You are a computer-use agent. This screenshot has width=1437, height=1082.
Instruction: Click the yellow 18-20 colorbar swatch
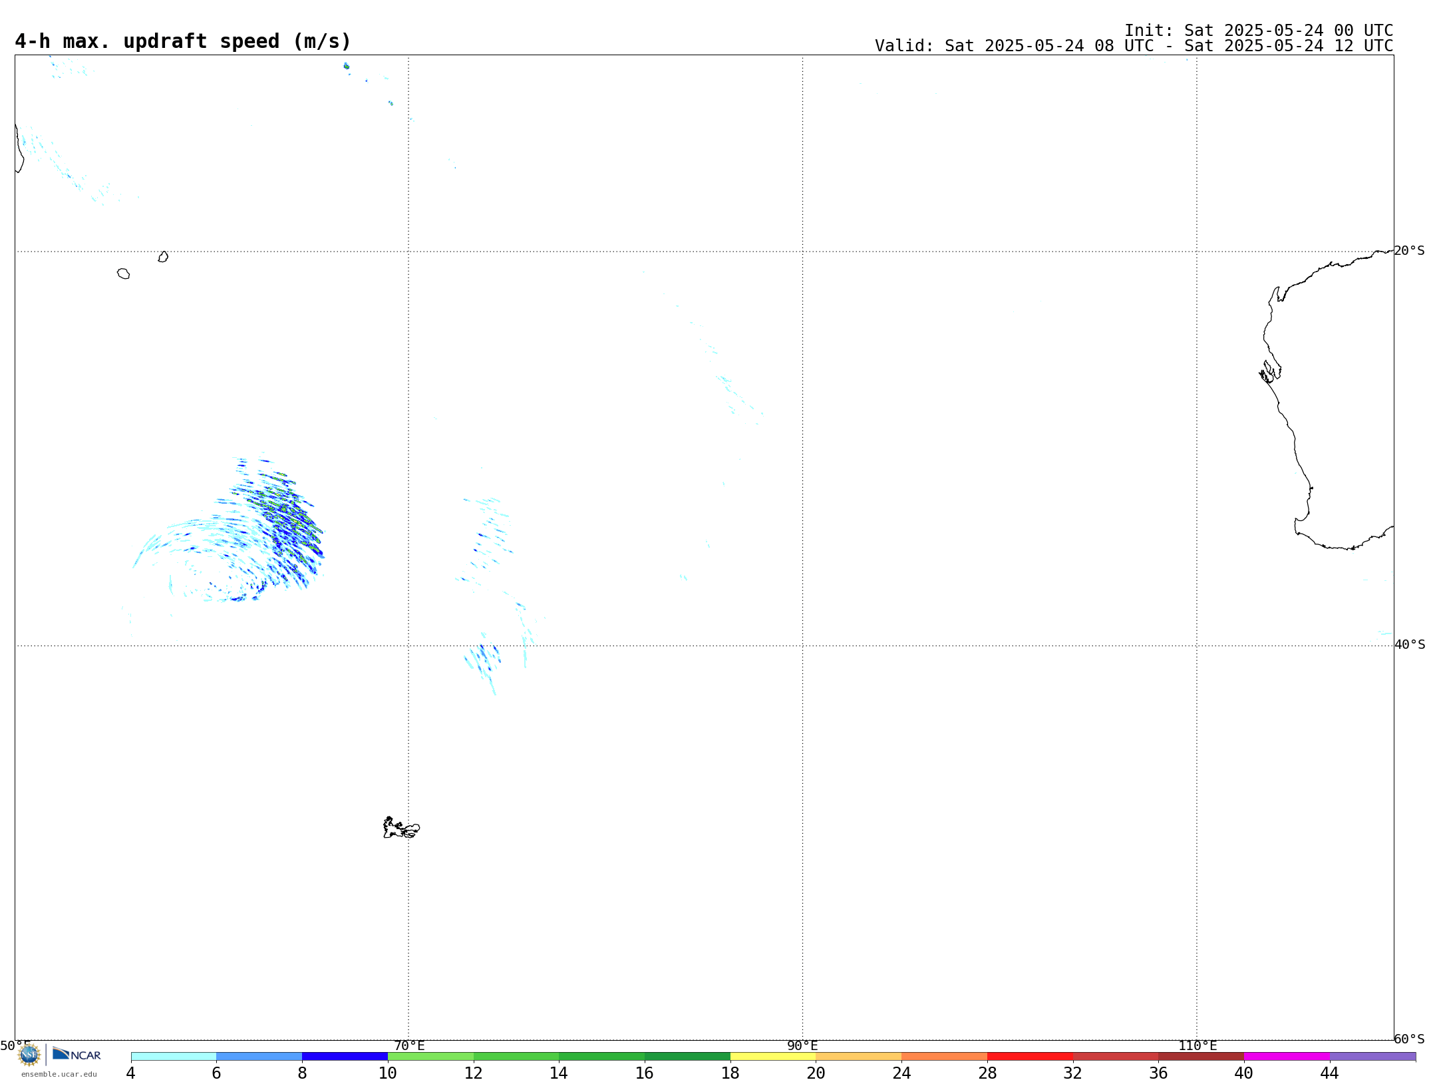(x=773, y=1057)
